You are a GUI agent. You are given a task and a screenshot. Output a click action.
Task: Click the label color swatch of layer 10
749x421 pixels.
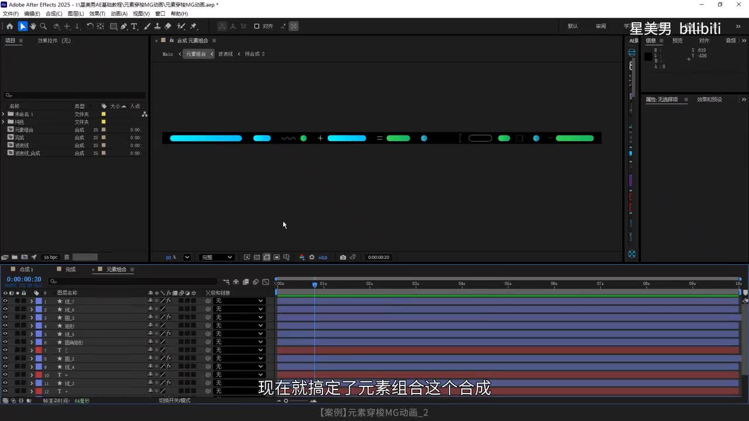pyautogui.click(x=39, y=375)
